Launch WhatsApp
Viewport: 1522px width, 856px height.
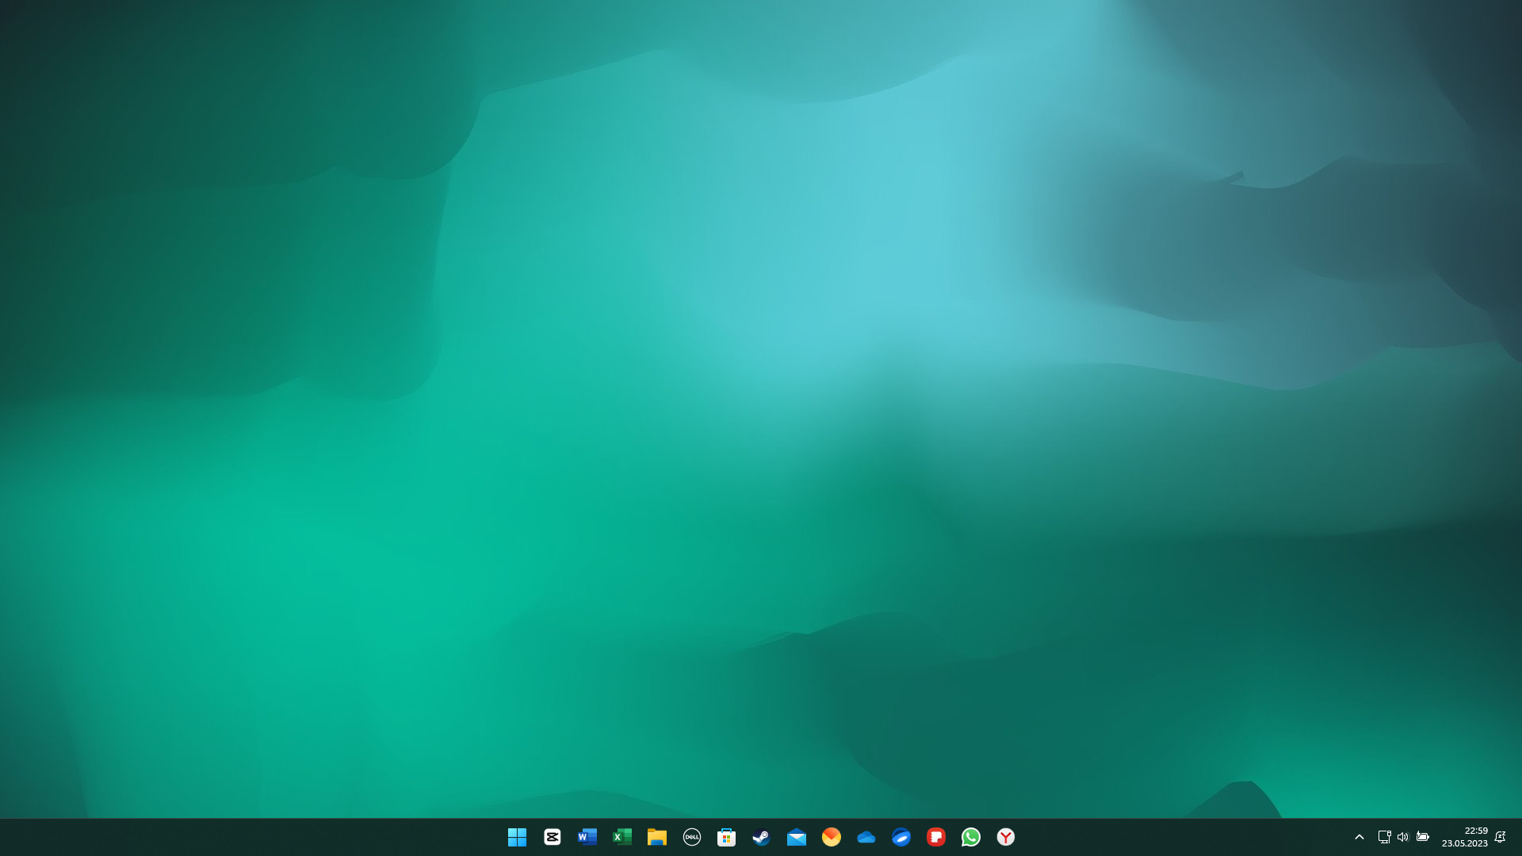click(971, 837)
